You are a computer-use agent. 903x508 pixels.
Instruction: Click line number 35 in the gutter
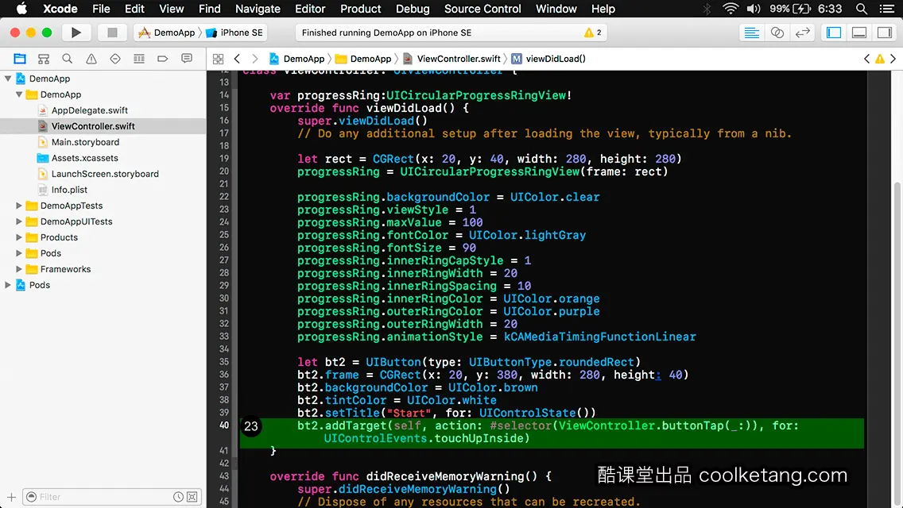(224, 362)
